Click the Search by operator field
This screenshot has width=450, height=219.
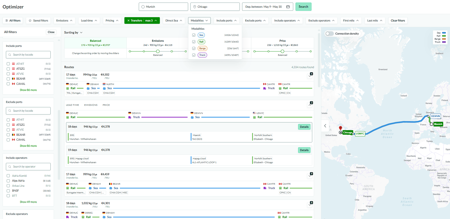tap(28, 167)
